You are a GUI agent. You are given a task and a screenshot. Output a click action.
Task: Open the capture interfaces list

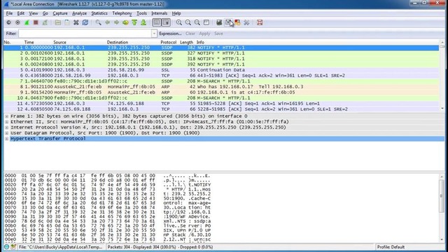(x=8, y=22)
